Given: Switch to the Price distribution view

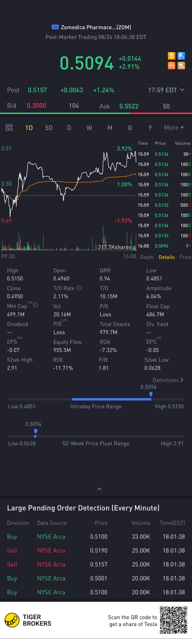Looking at the screenshot, I should [185, 257].
